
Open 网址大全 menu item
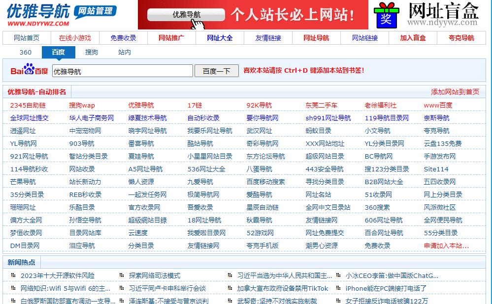(220, 38)
